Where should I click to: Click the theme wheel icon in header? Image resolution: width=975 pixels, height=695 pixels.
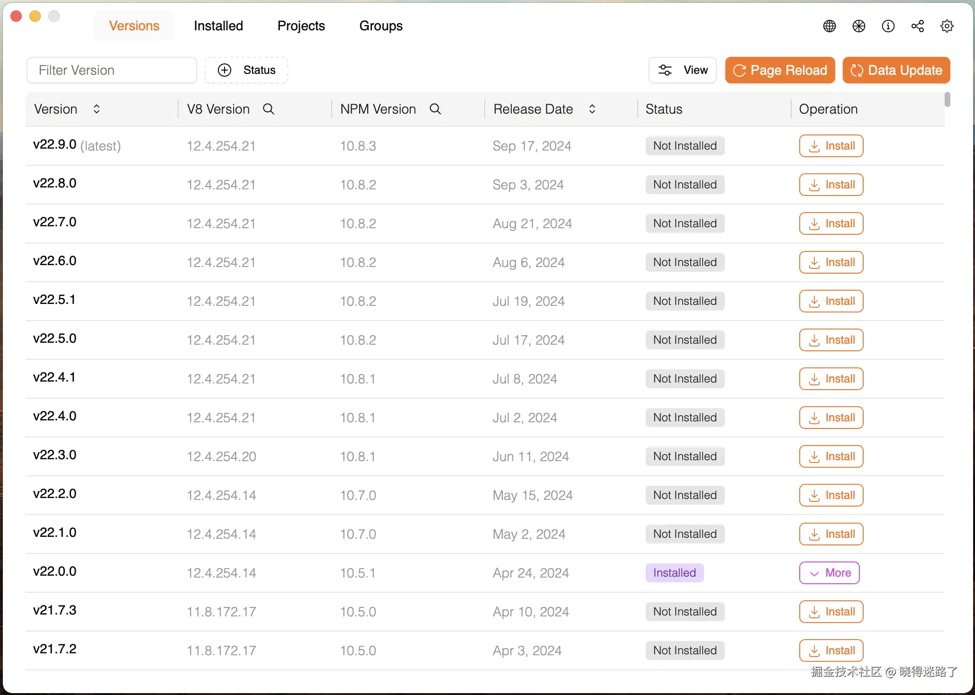coord(858,26)
